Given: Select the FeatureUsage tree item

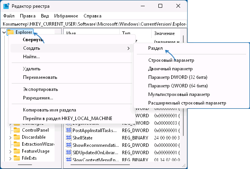Looking at the screenshot, I should pos(36,151).
